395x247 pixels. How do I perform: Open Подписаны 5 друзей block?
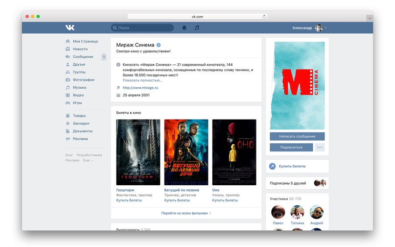tap(297, 183)
